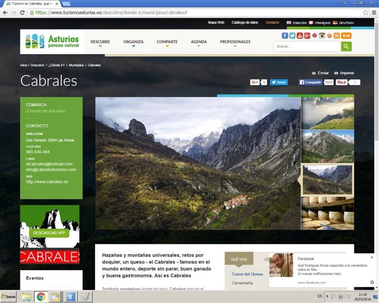Select the Turismo en Cabrales browser tab

(32, 4)
